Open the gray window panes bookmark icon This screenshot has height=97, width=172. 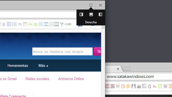point(57,24)
